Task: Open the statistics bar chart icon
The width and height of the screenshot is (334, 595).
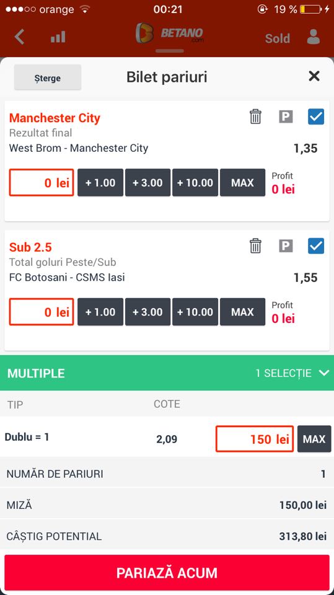Action: (58, 37)
